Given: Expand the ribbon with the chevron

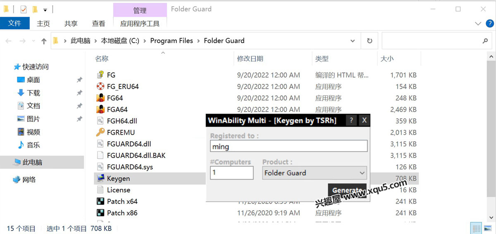Looking at the screenshot, I should 478,24.
